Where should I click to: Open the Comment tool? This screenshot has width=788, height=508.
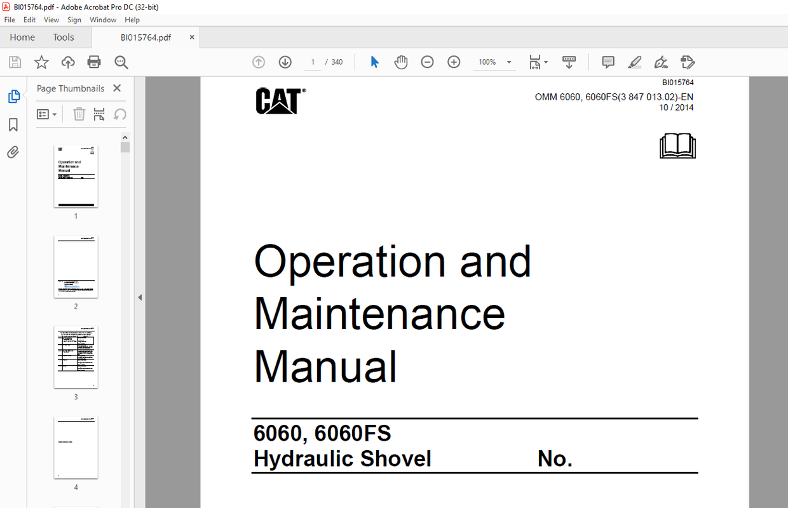pos(608,62)
